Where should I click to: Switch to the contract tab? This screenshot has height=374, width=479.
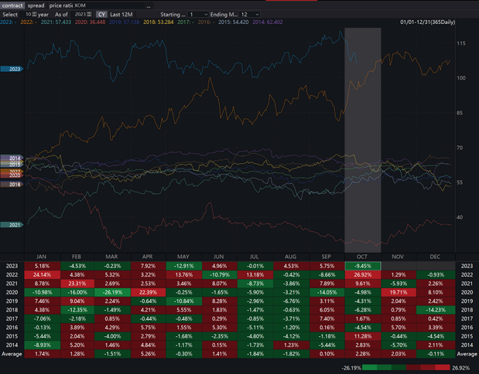[x=13, y=5]
